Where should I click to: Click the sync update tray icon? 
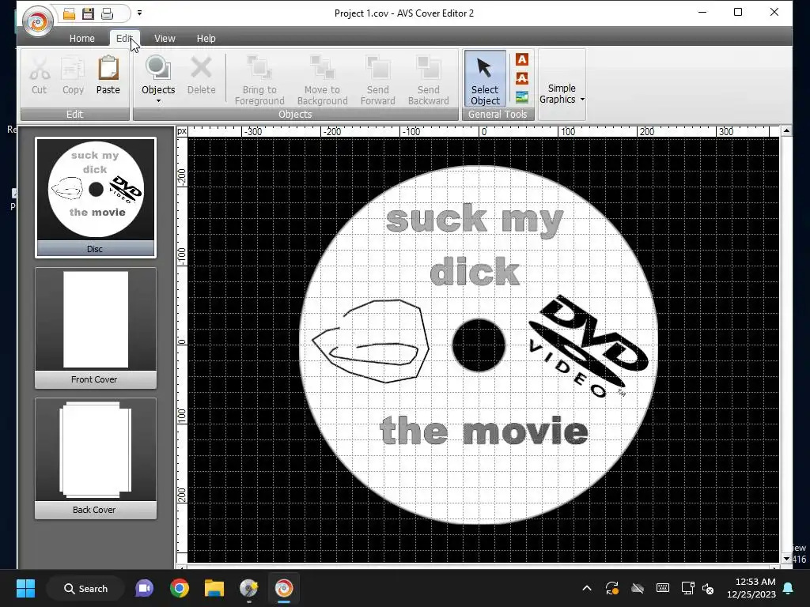coord(612,588)
